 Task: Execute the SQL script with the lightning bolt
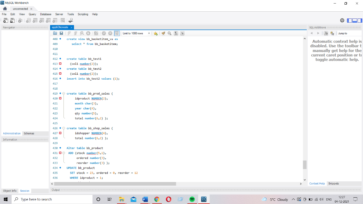tap(70, 33)
